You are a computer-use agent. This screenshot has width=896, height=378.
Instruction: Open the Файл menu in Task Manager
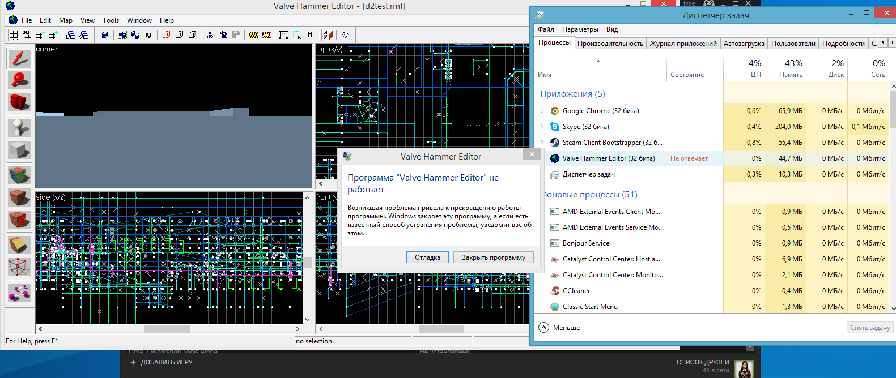pos(546,29)
